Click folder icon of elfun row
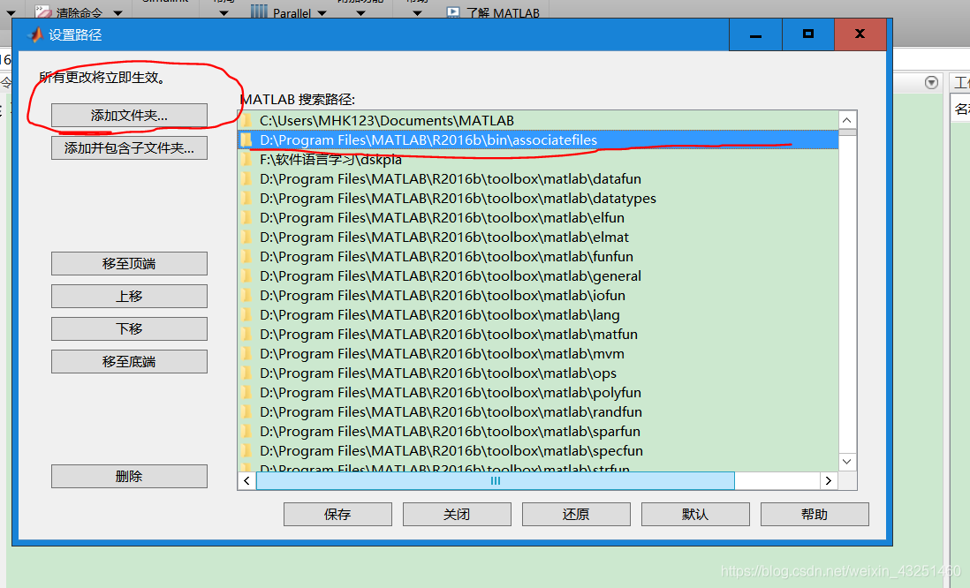This screenshot has width=970, height=588. coord(246,218)
